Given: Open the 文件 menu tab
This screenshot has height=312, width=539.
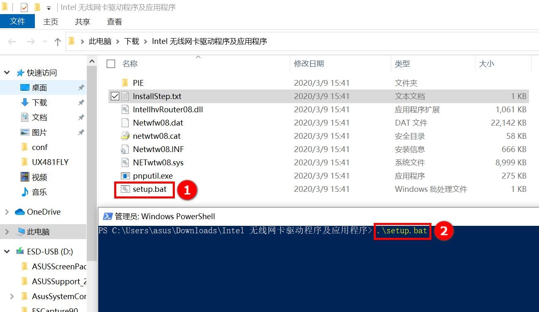Looking at the screenshot, I should tap(17, 22).
